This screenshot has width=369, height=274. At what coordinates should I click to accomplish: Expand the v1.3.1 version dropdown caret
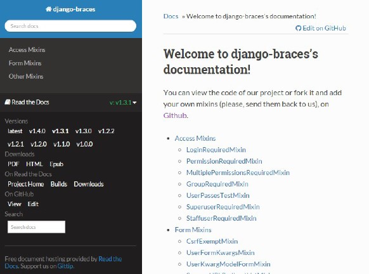pyautogui.click(x=134, y=103)
